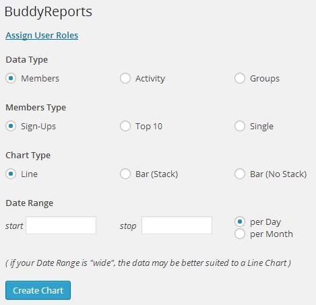The image size is (316, 305).
Task: Click the per Month label text
Action: [272, 234]
